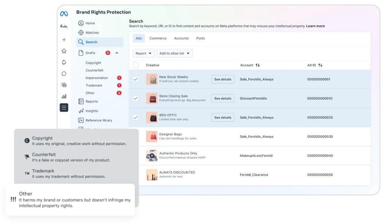The height and width of the screenshot is (223, 386).
Task: Open the Report dropdown
Action: (144, 53)
